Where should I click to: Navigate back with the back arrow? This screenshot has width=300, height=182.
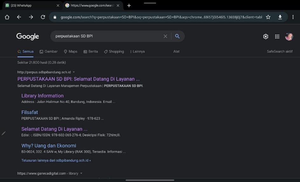click(19, 17)
